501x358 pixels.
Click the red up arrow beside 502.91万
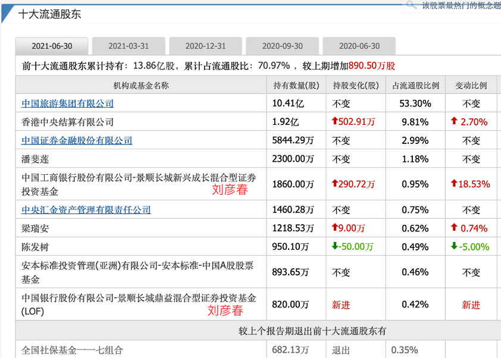335,121
